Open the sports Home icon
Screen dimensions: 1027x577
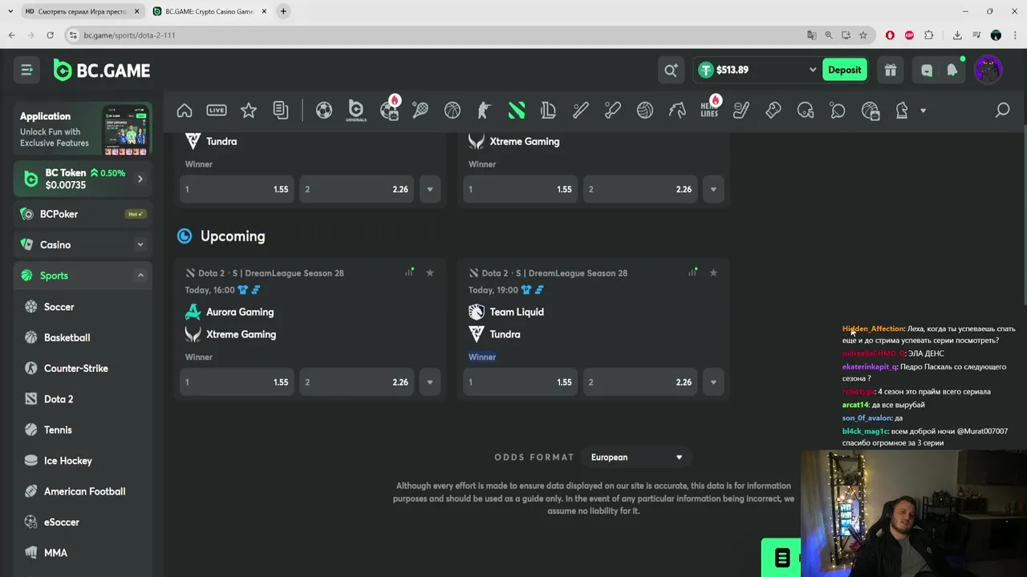185,111
